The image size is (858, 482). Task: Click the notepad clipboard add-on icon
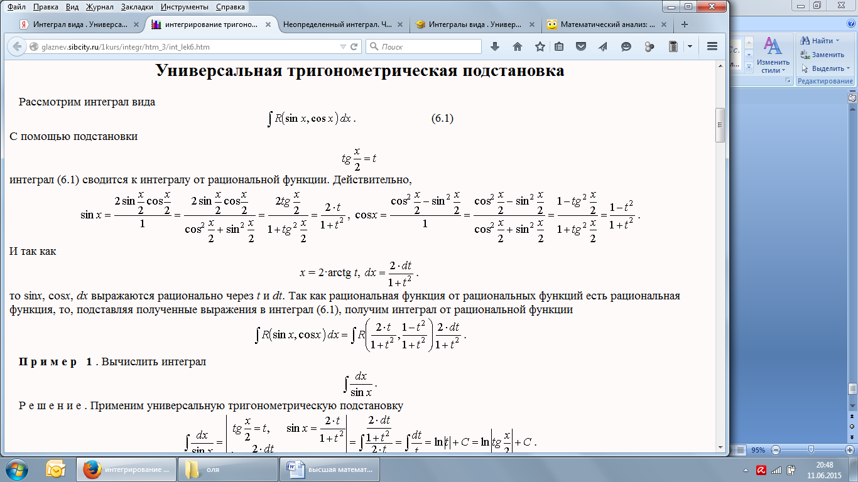[x=673, y=46]
